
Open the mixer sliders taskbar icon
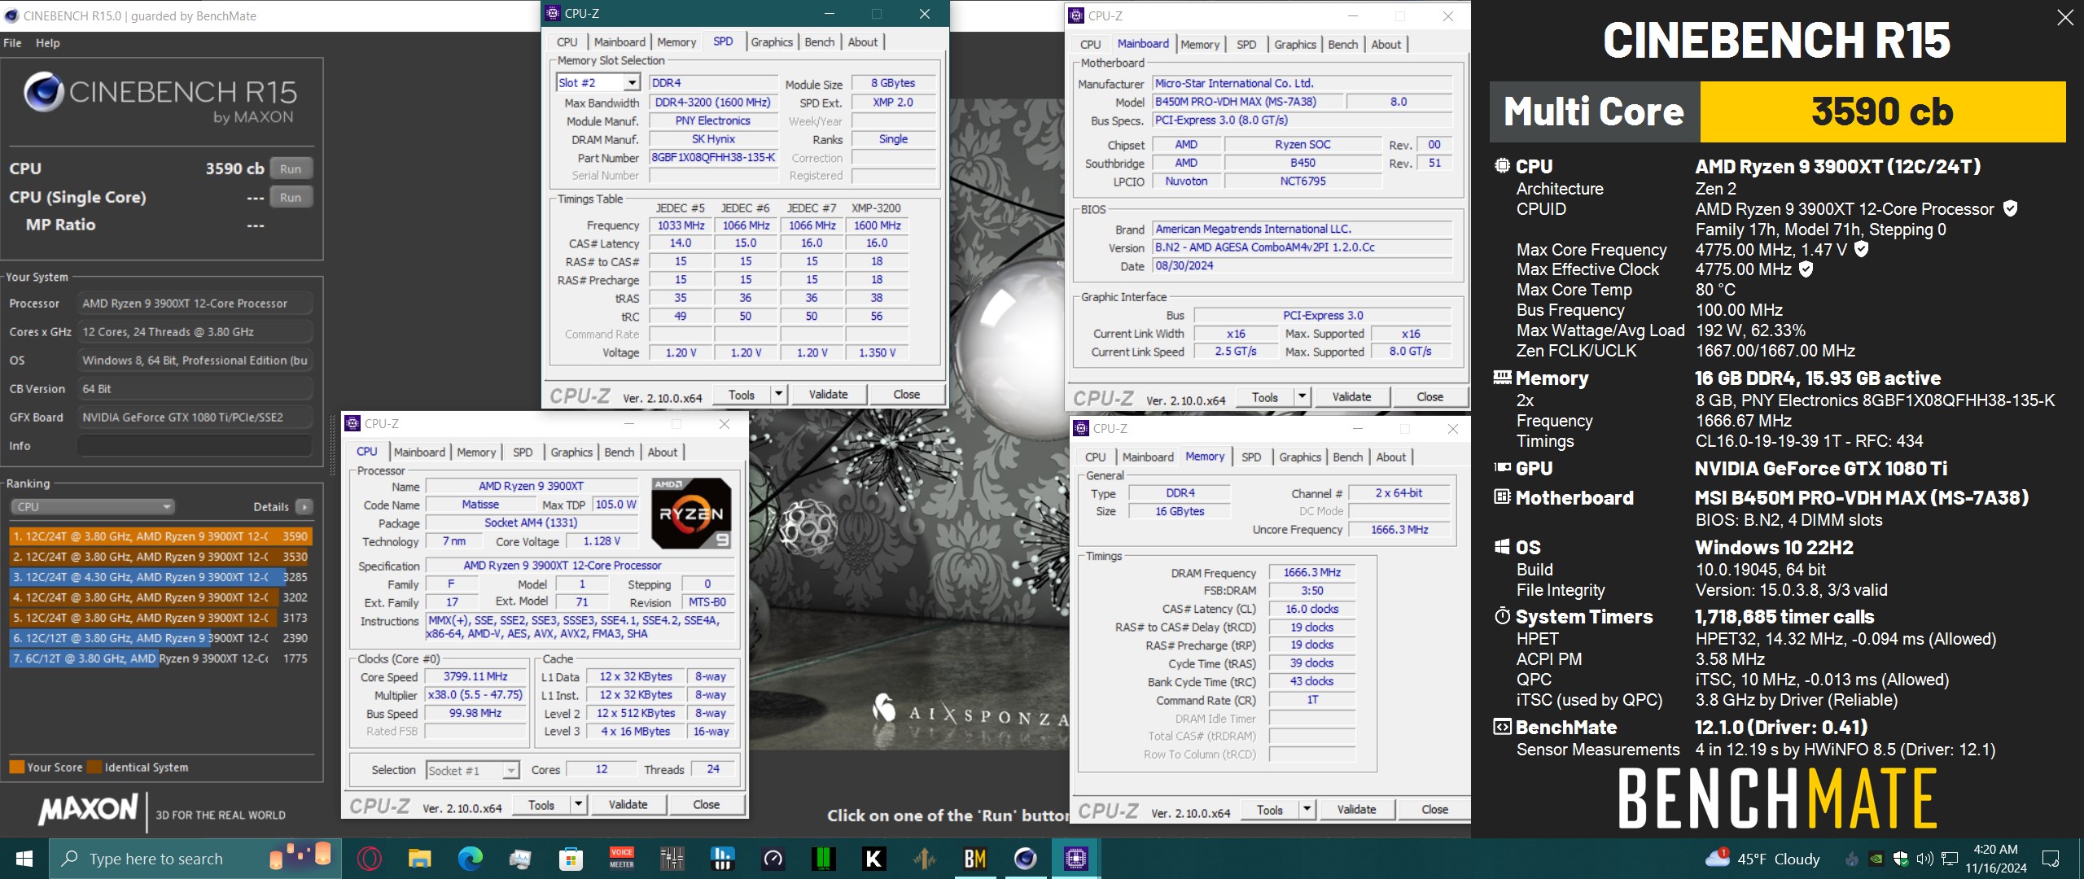(x=672, y=859)
